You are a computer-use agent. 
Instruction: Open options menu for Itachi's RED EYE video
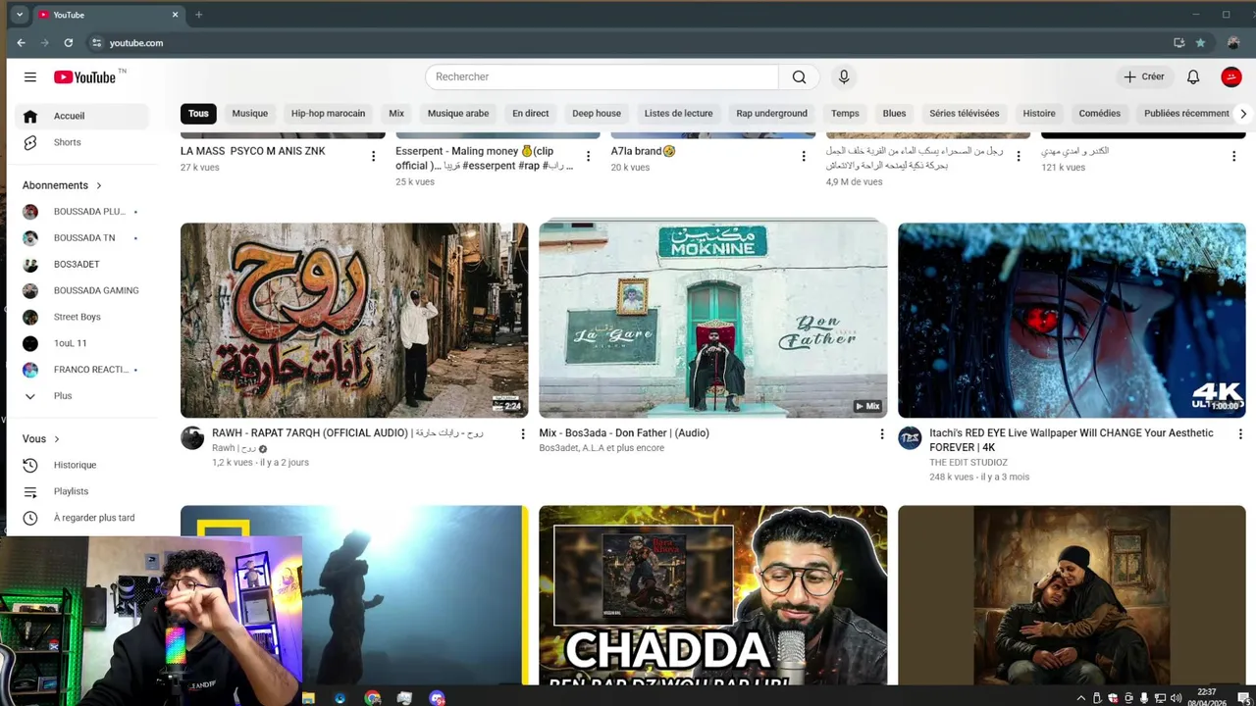point(1239,433)
